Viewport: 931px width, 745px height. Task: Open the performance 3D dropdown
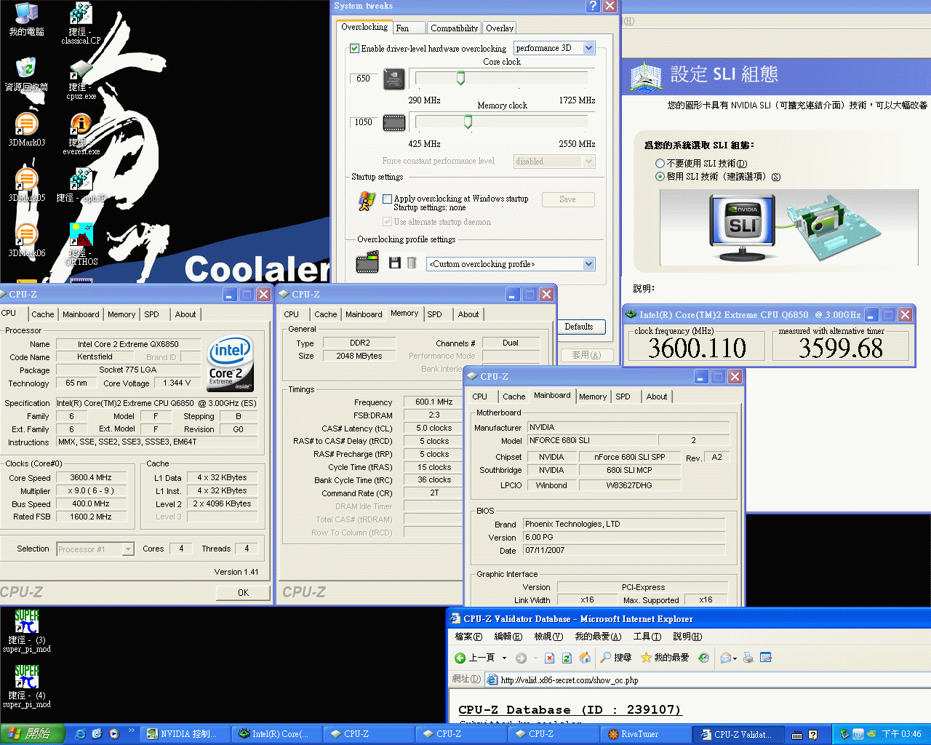(589, 48)
